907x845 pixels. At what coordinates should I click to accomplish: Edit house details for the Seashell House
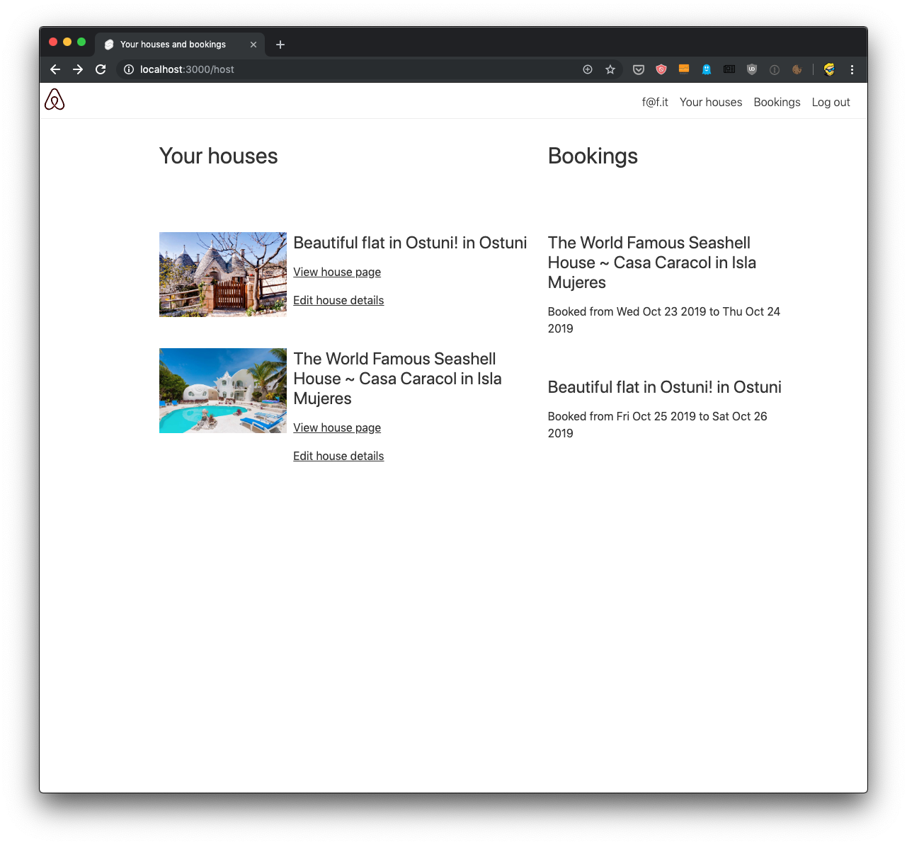point(338,456)
